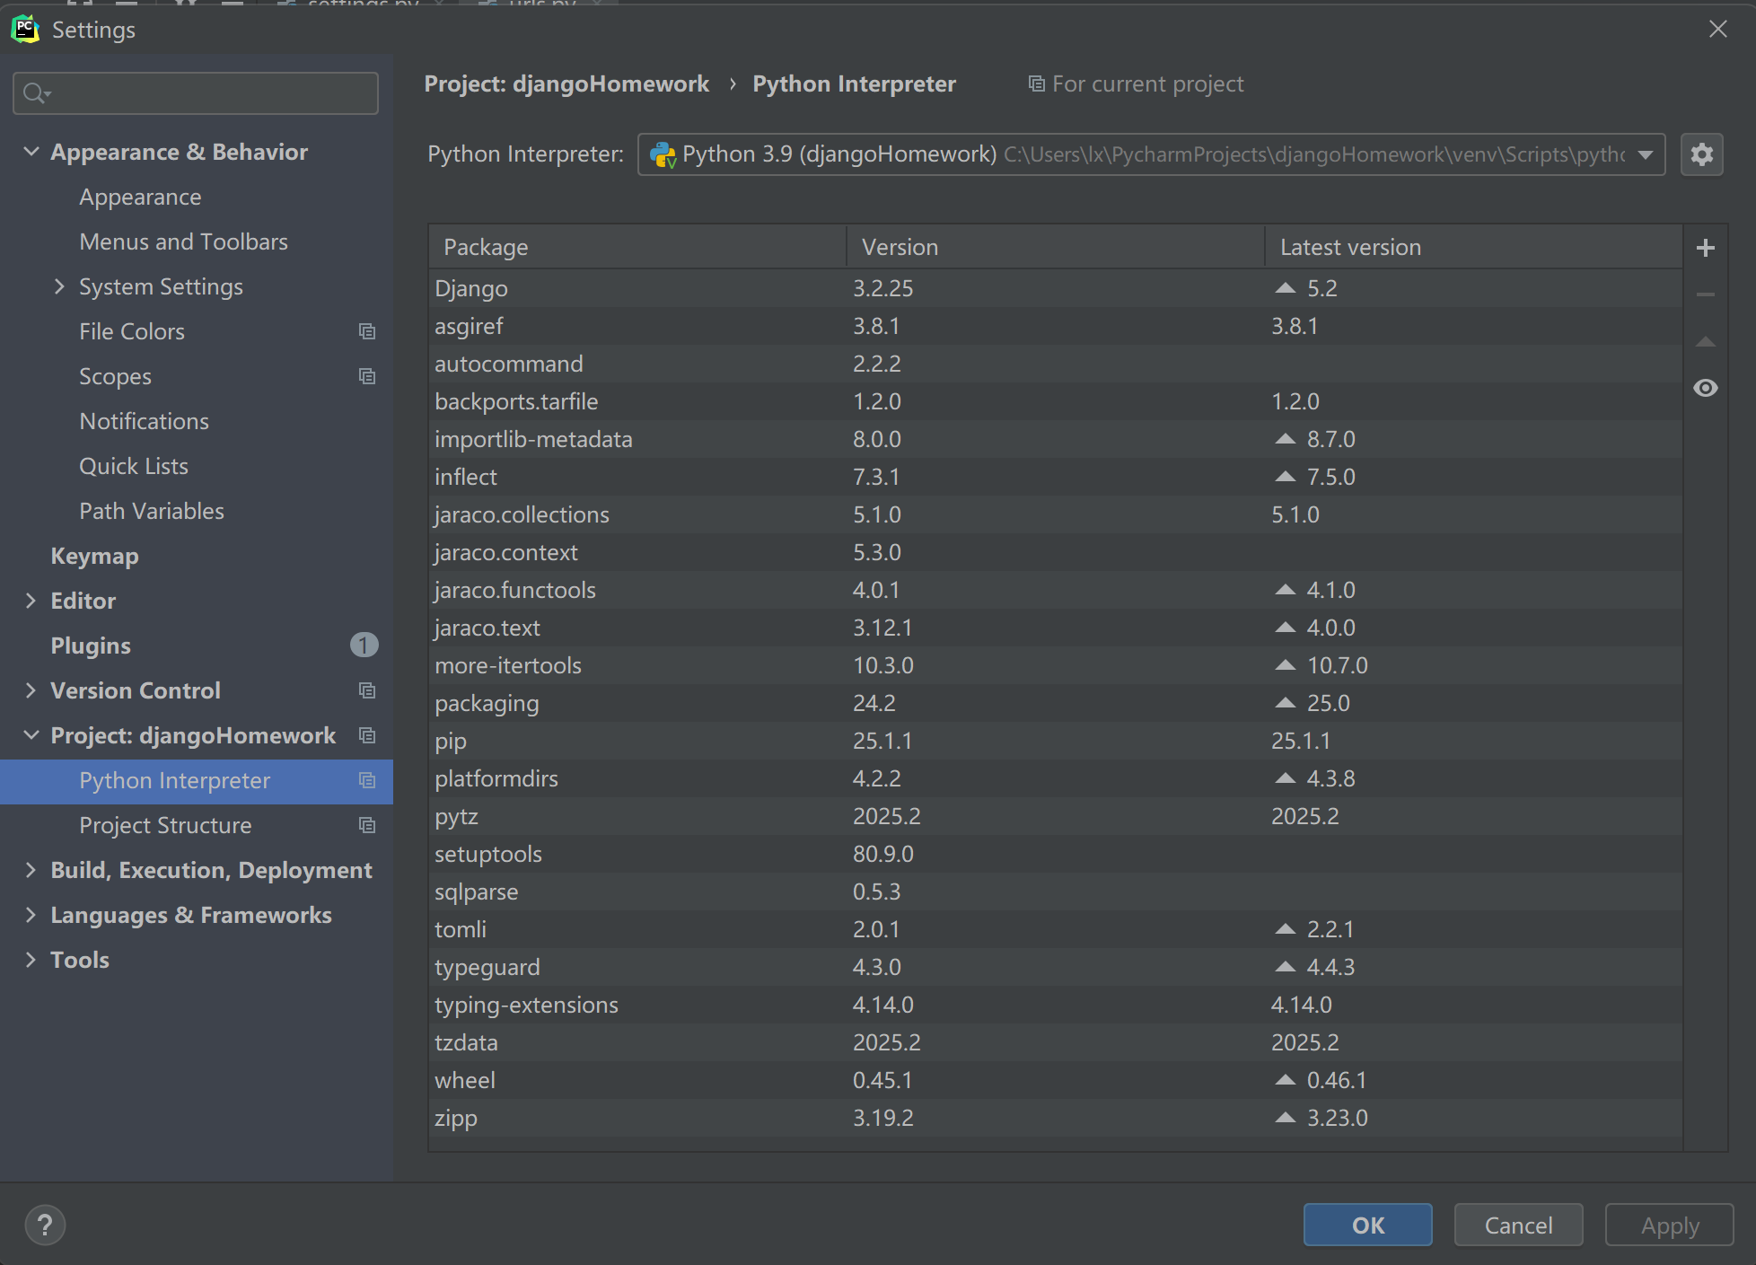Click the help question mark button
This screenshot has height=1265, width=1756.
[x=45, y=1225]
